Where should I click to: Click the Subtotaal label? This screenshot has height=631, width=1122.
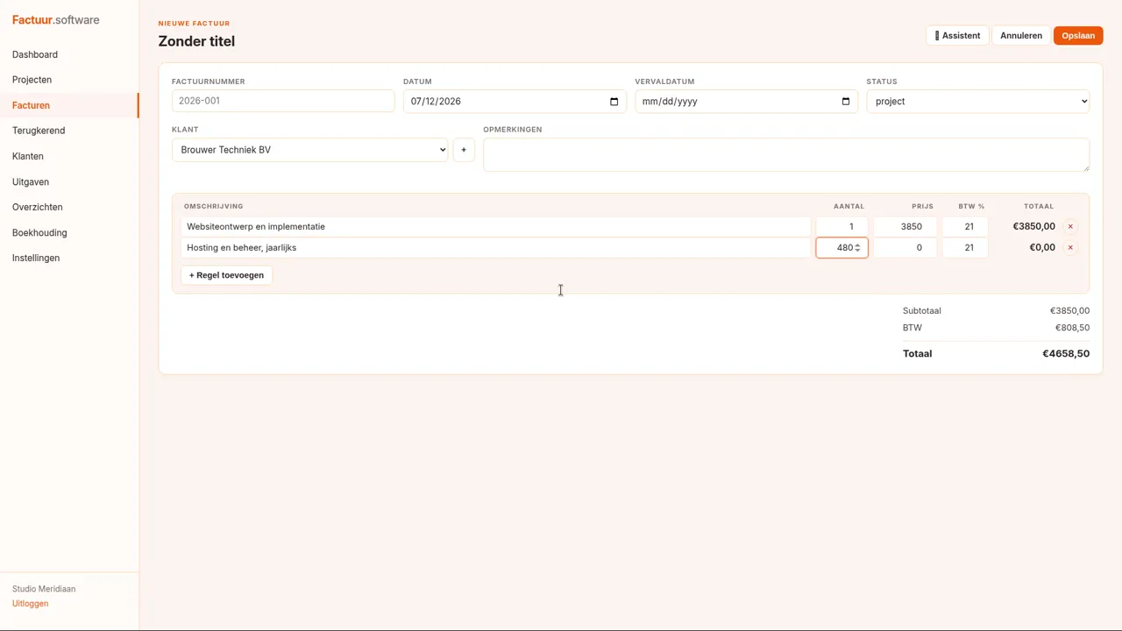pyautogui.click(x=921, y=310)
